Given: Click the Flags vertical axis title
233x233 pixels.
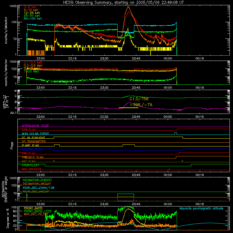Looking at the screenshot, I should pos(12,145).
